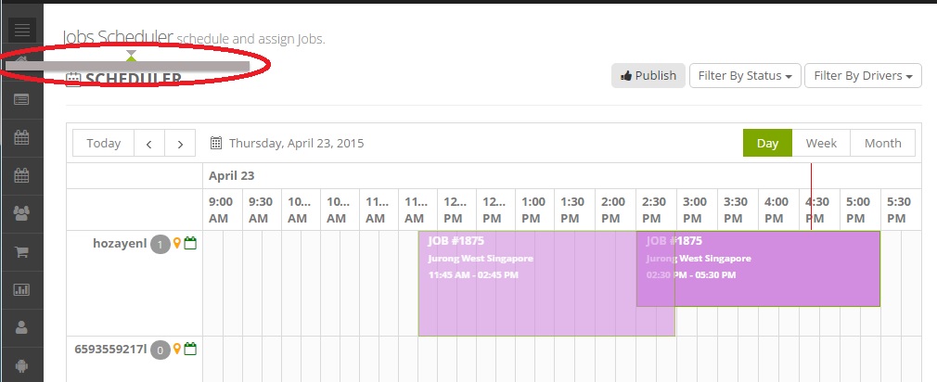This screenshot has height=382, width=937.
Task: Go to the previous day arrow
Action: 149,143
